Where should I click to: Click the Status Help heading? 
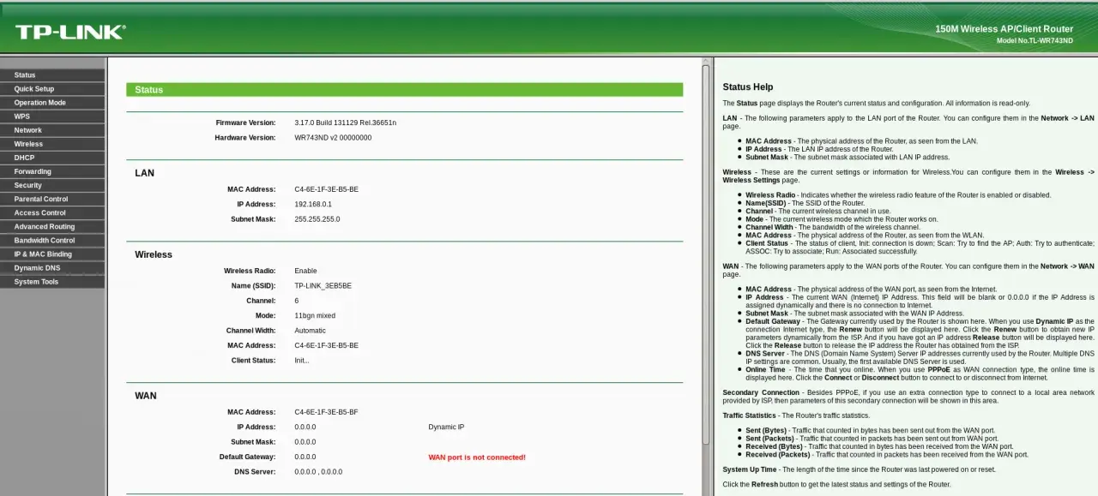pyautogui.click(x=747, y=87)
